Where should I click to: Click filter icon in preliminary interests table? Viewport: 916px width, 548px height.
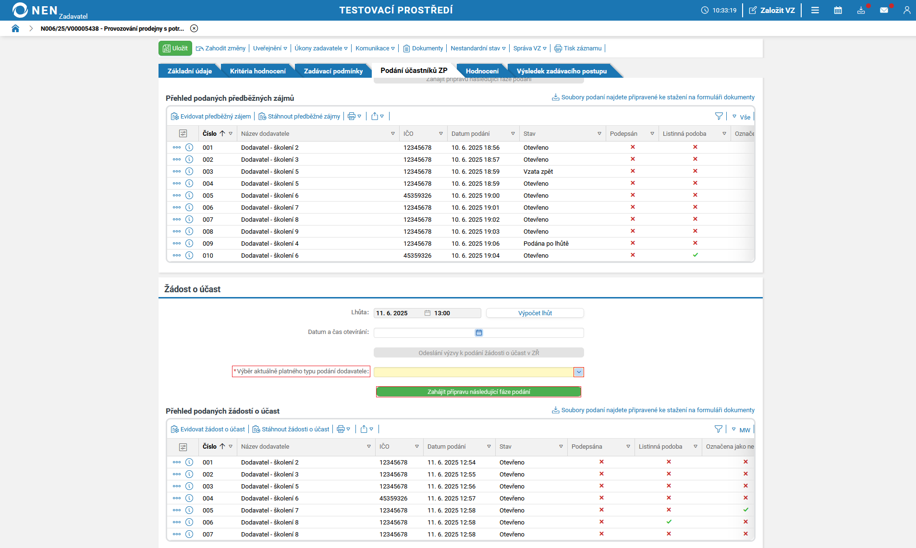tap(719, 116)
